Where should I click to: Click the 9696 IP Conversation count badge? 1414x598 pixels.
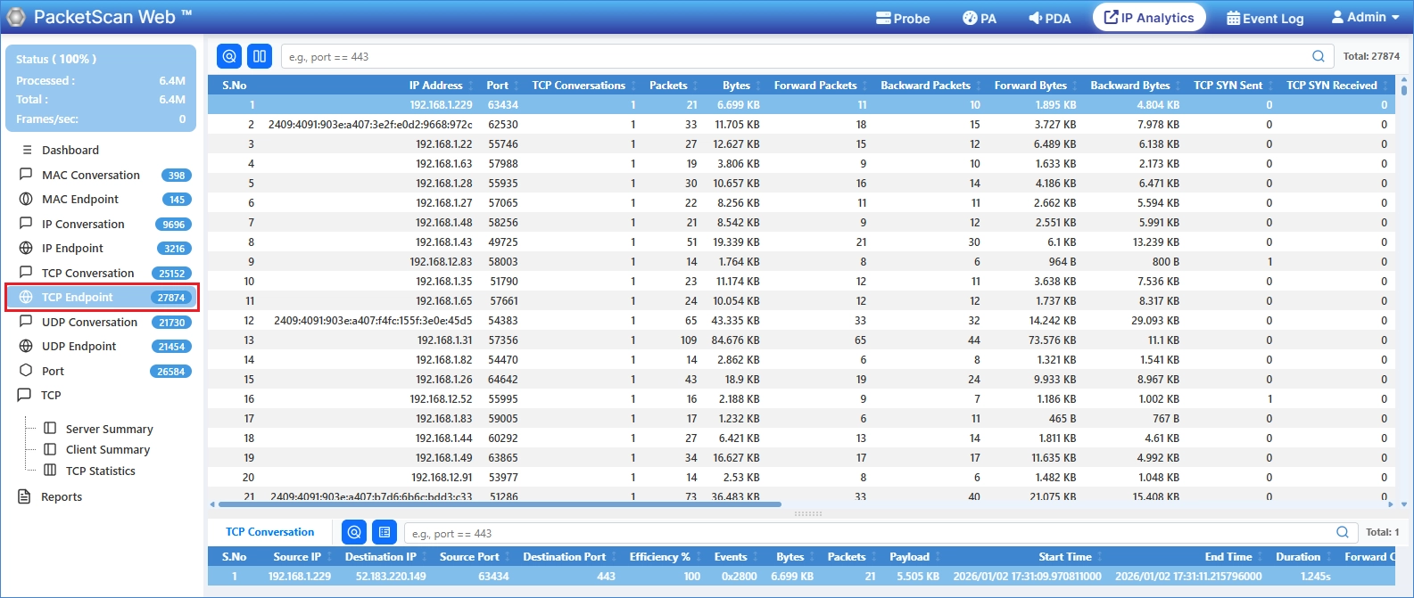coord(174,225)
